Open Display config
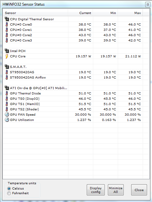Viewport: 152px width, 202px height. [x=96, y=190]
